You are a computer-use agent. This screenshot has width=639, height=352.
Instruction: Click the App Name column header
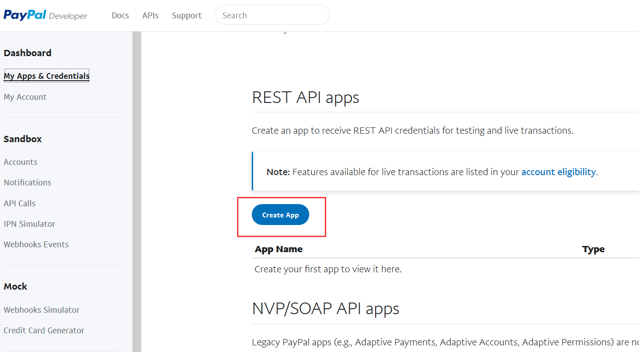pos(279,249)
